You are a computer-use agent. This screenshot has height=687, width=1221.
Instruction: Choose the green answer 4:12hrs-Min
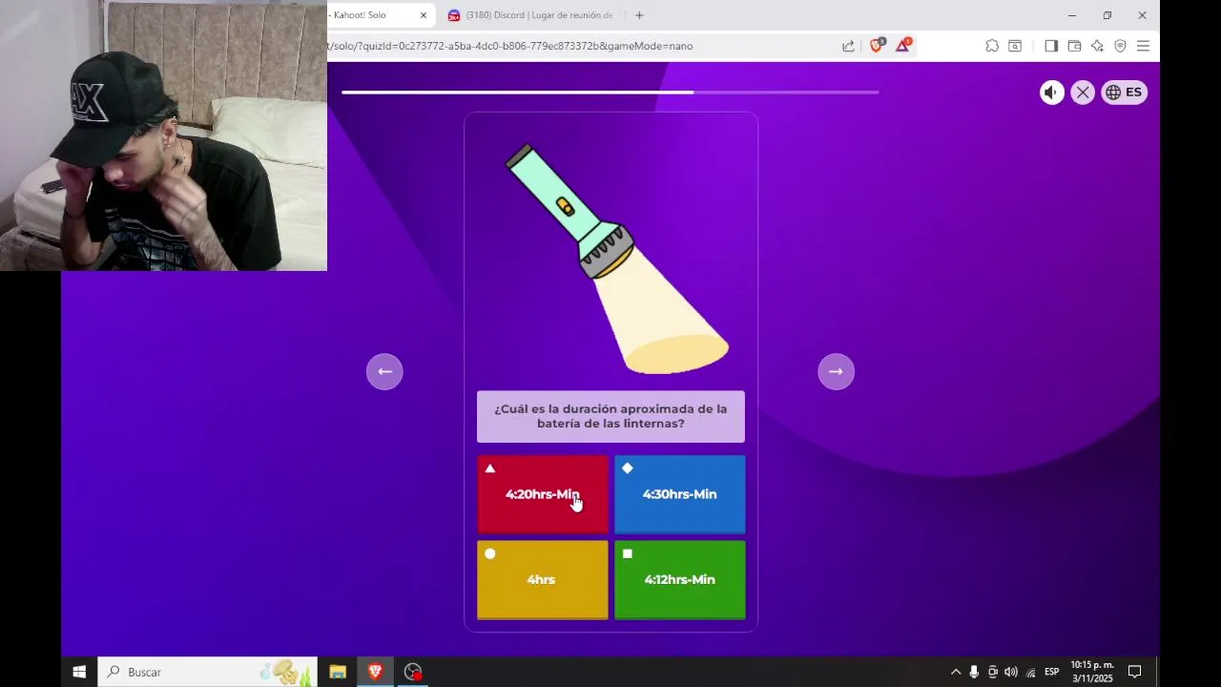coord(679,580)
